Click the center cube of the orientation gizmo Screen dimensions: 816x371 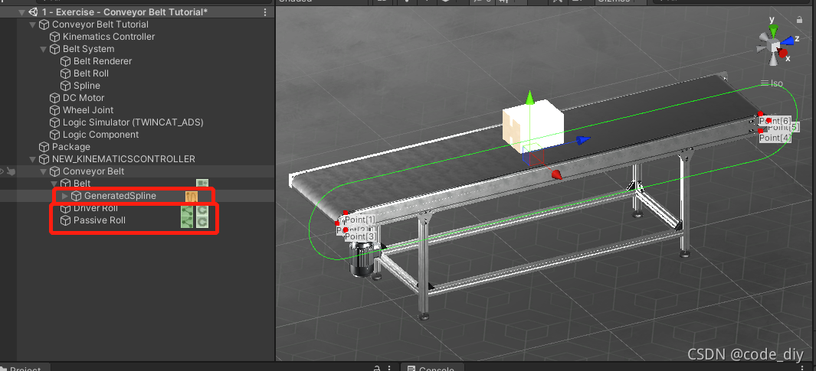point(773,46)
